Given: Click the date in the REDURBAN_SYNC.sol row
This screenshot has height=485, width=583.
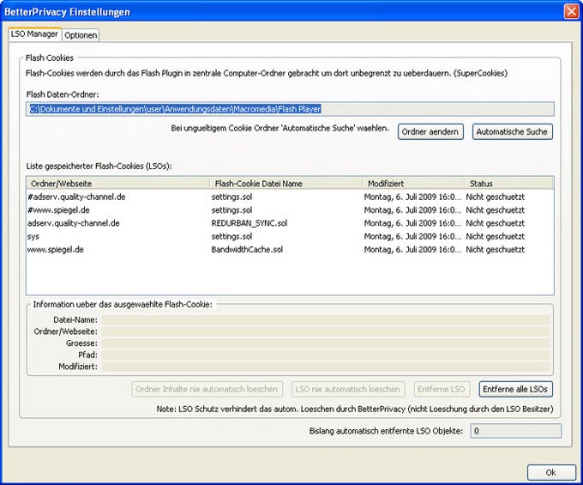Looking at the screenshot, I should pos(412,223).
